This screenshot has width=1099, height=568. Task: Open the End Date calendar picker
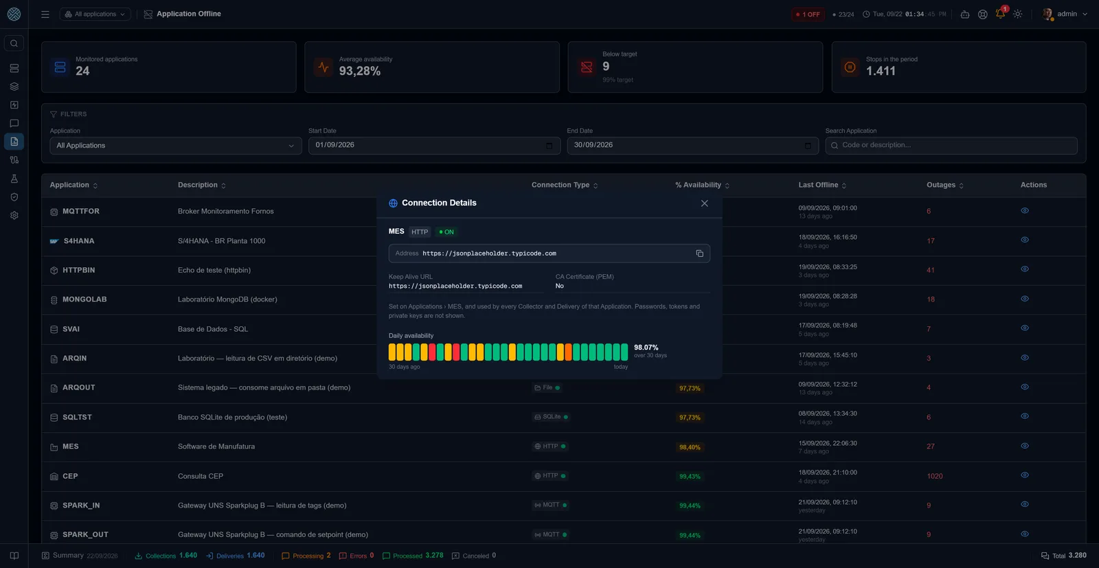tap(808, 146)
